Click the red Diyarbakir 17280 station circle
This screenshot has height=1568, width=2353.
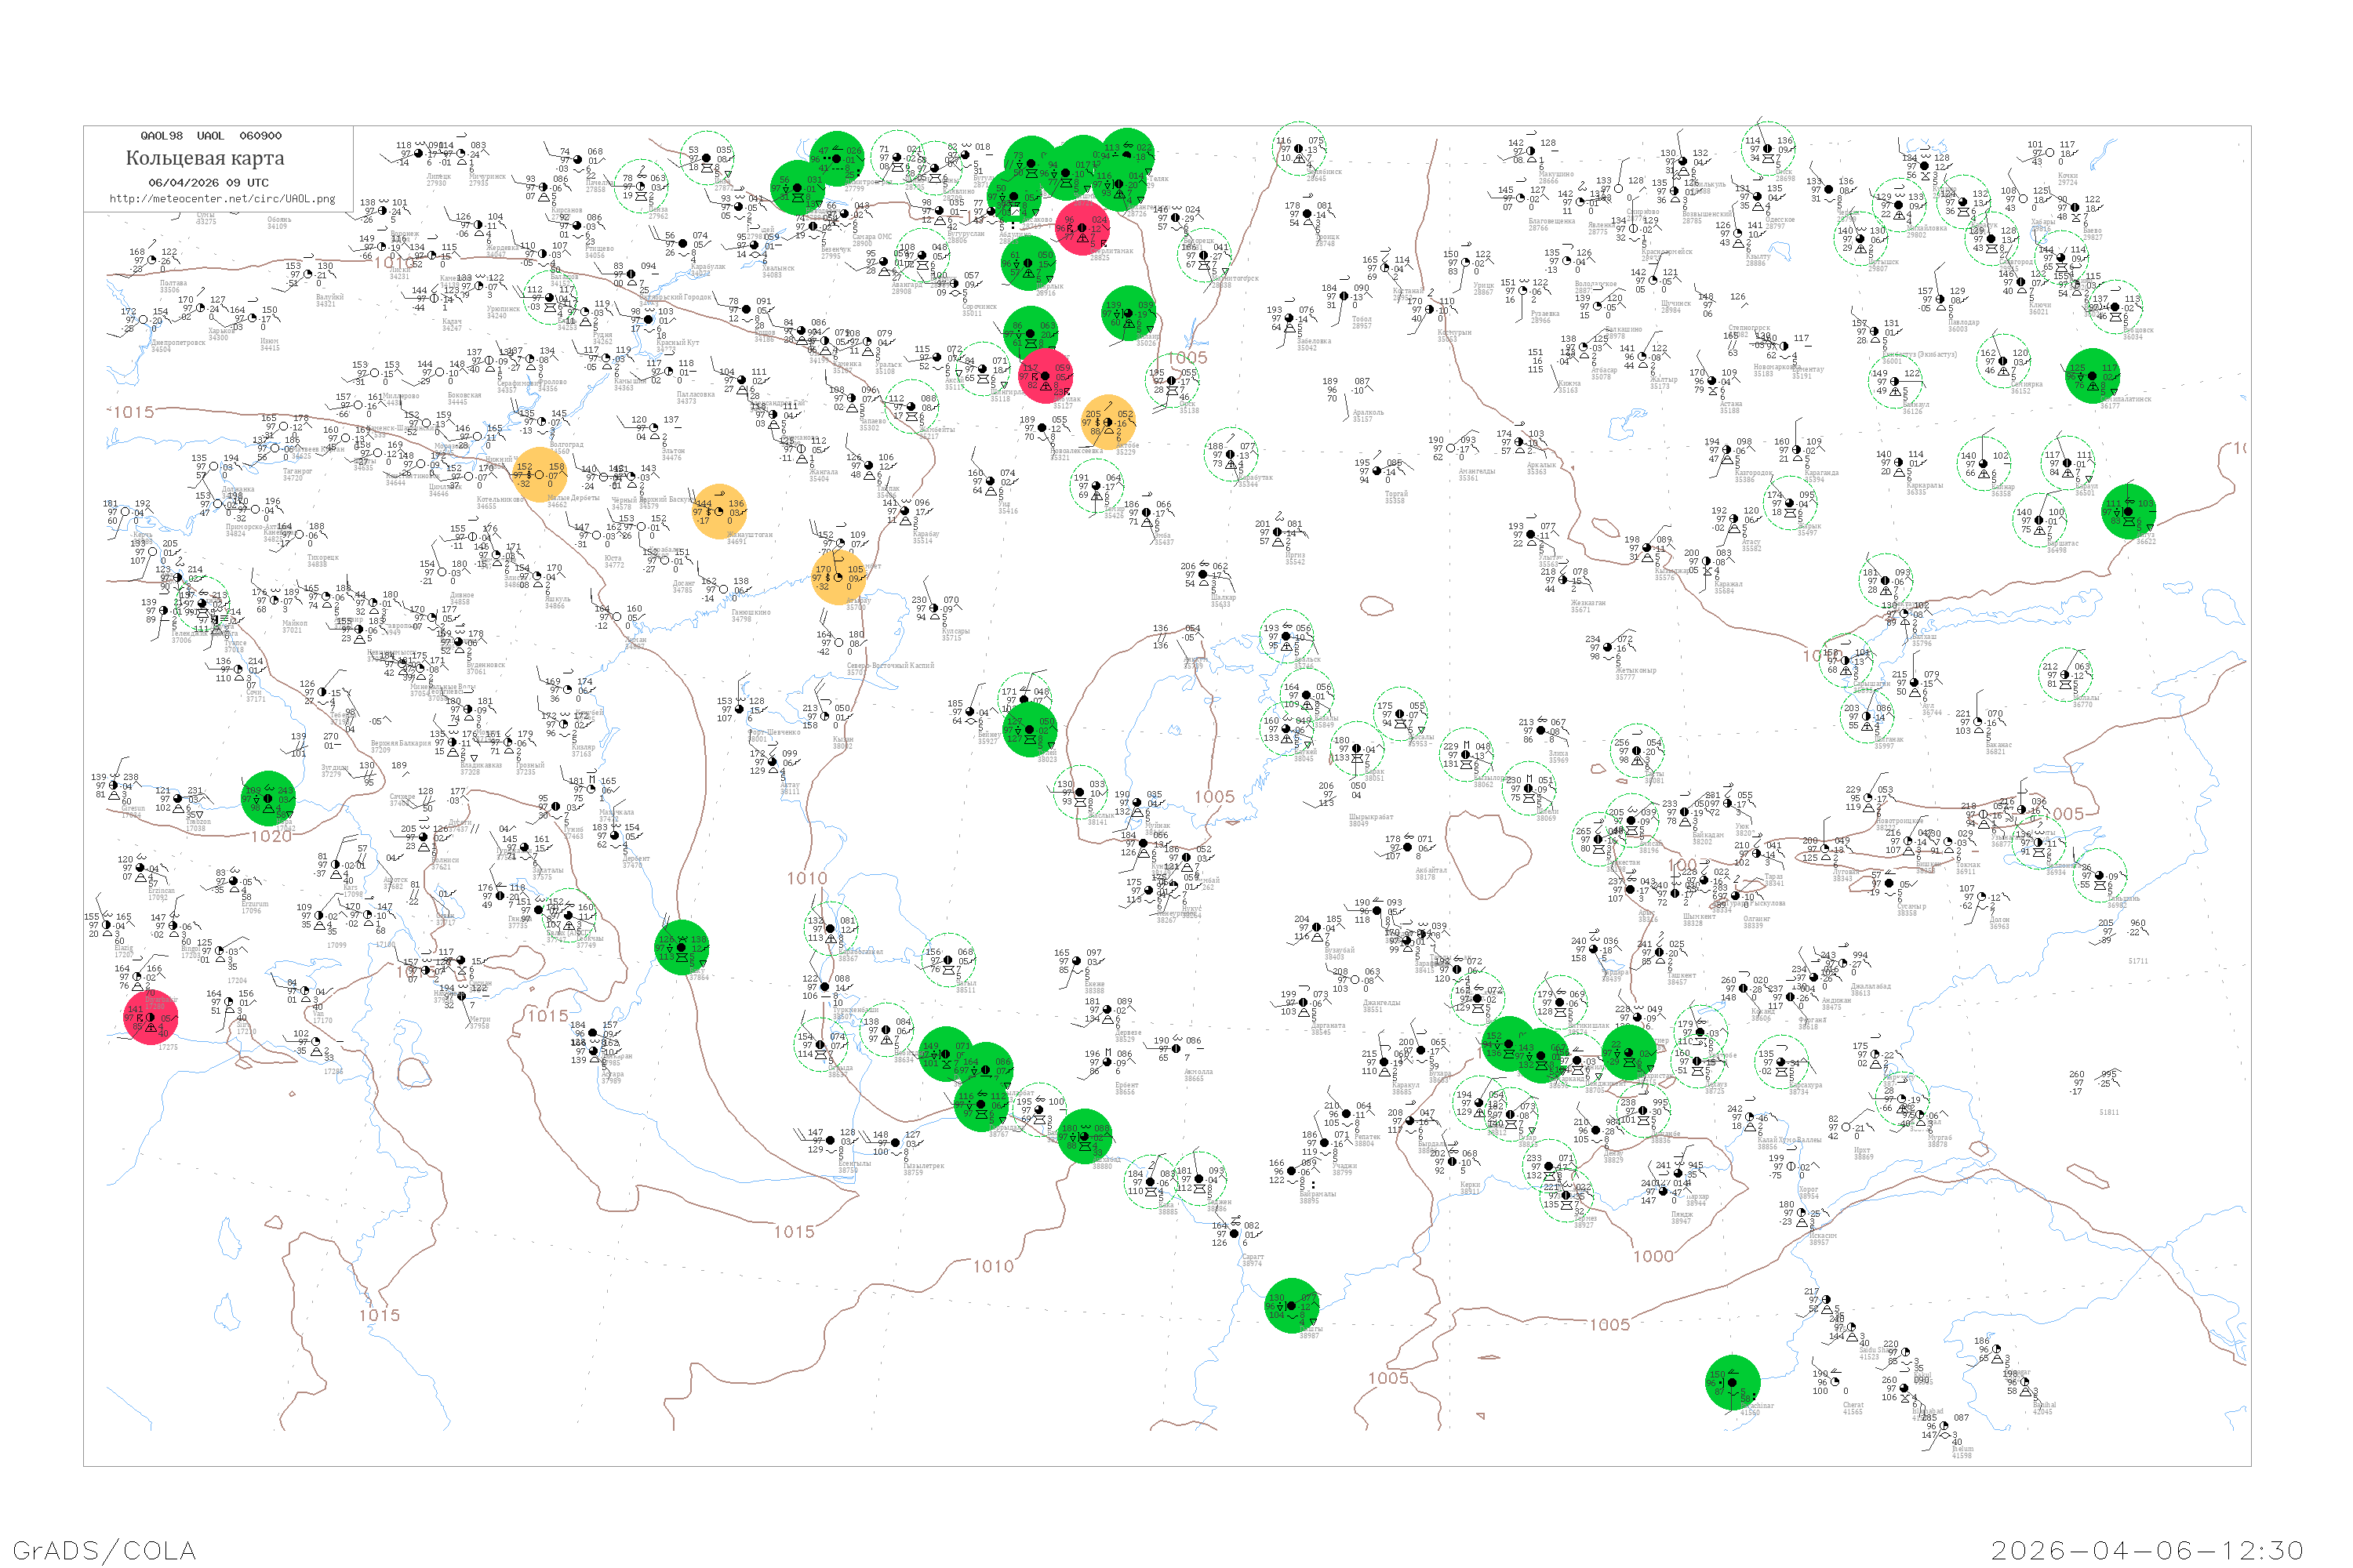150,1018
